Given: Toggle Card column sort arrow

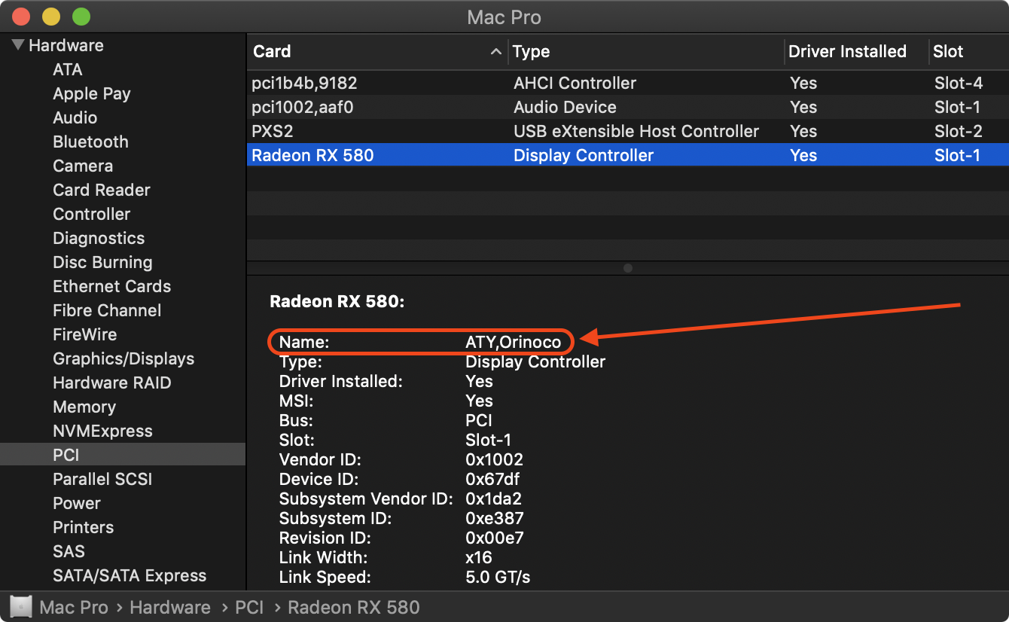Looking at the screenshot, I should click(495, 51).
